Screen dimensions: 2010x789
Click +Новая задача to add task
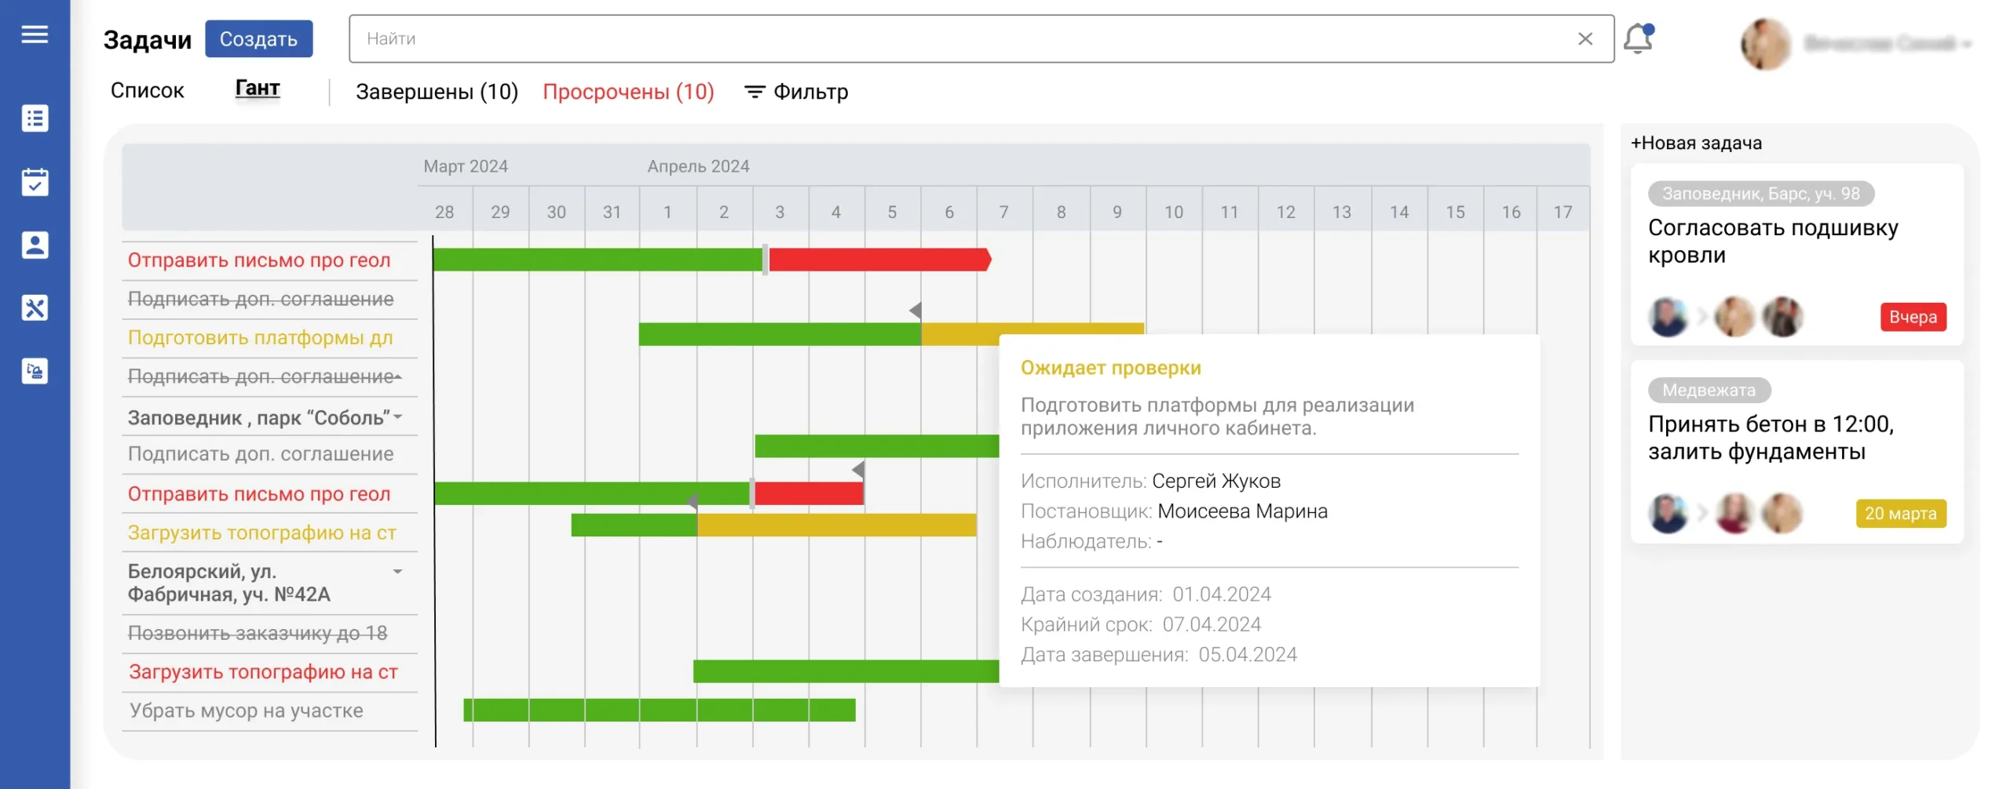tap(1696, 143)
